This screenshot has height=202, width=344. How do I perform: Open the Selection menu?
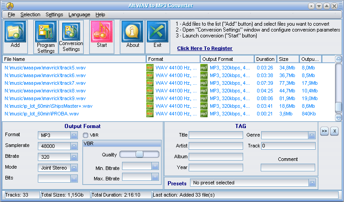[30, 14]
